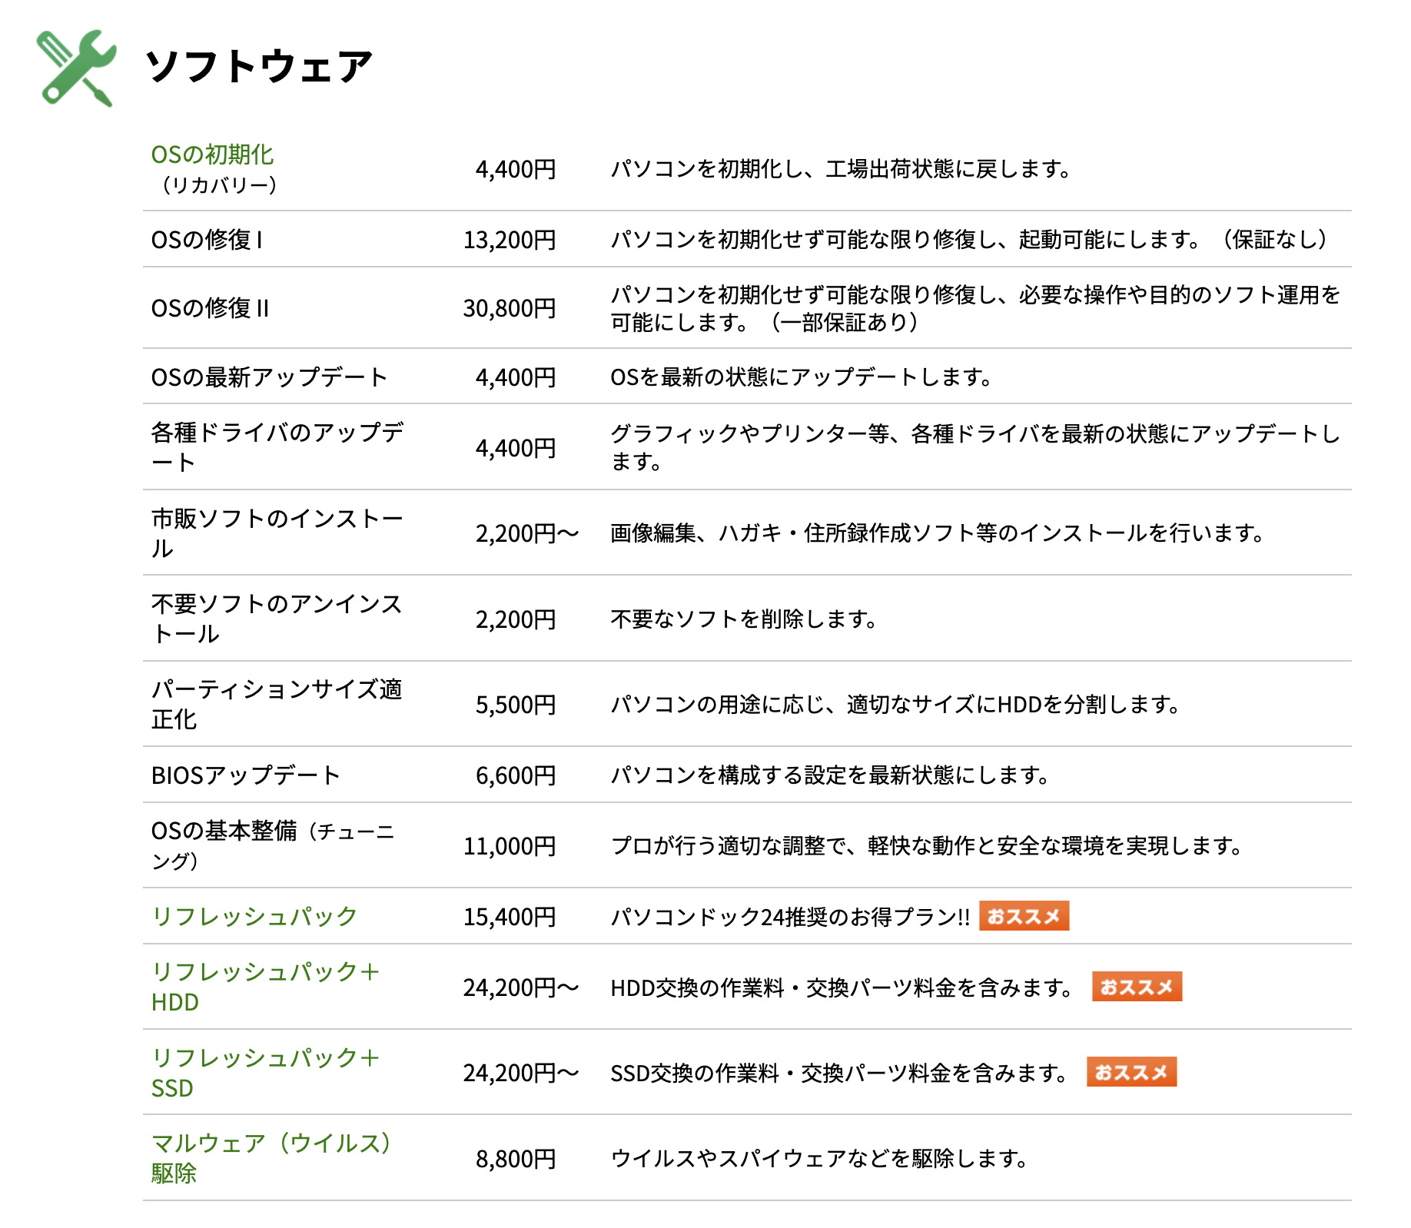
Task: Click the green wrench and screwdriver icon
Action: point(77,68)
